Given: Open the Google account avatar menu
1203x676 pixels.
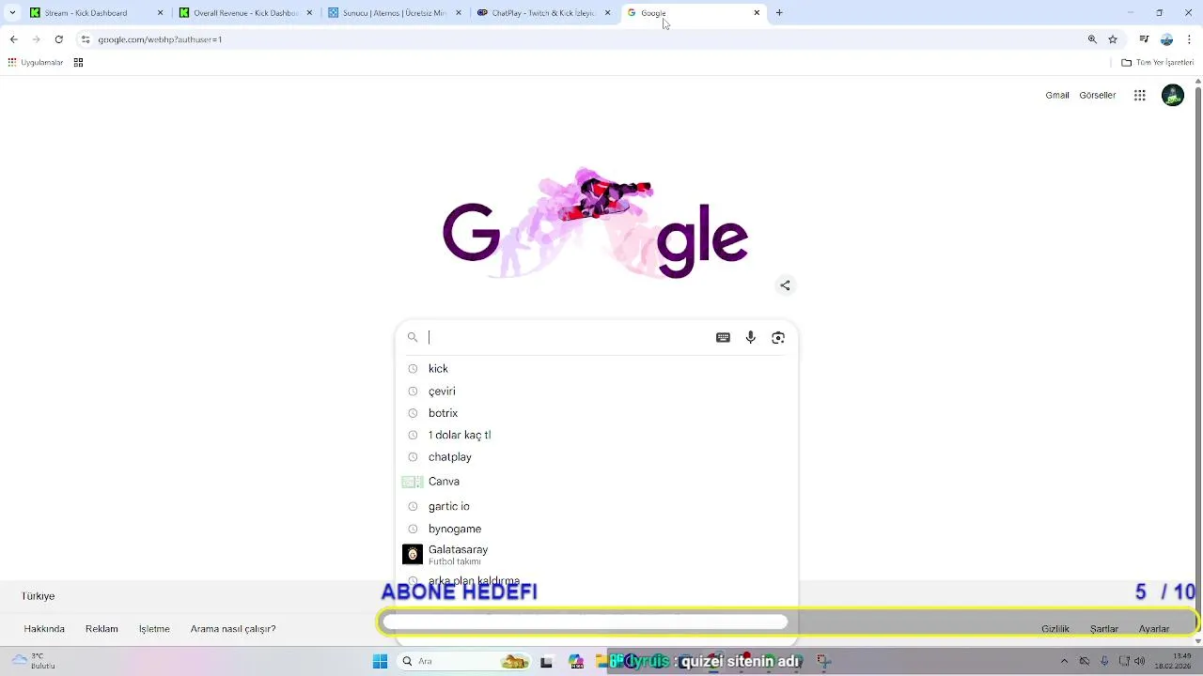Looking at the screenshot, I should (x=1172, y=95).
